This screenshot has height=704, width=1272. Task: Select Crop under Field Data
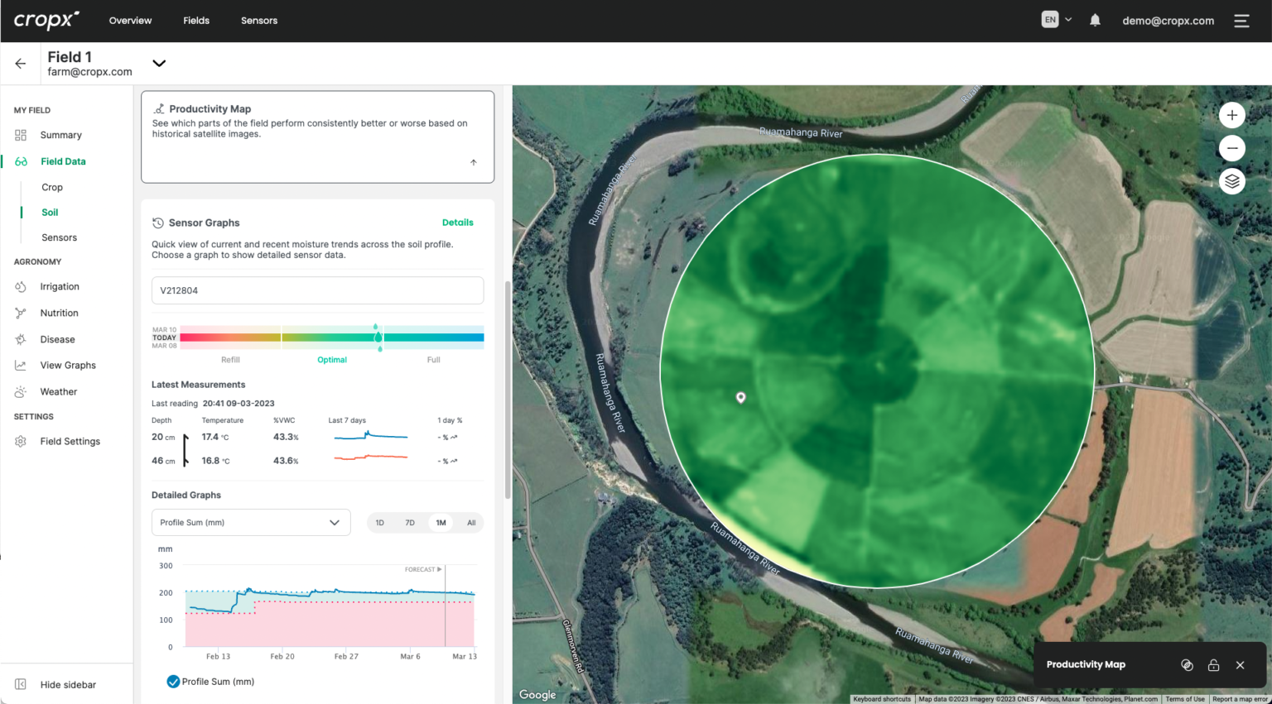click(x=52, y=187)
